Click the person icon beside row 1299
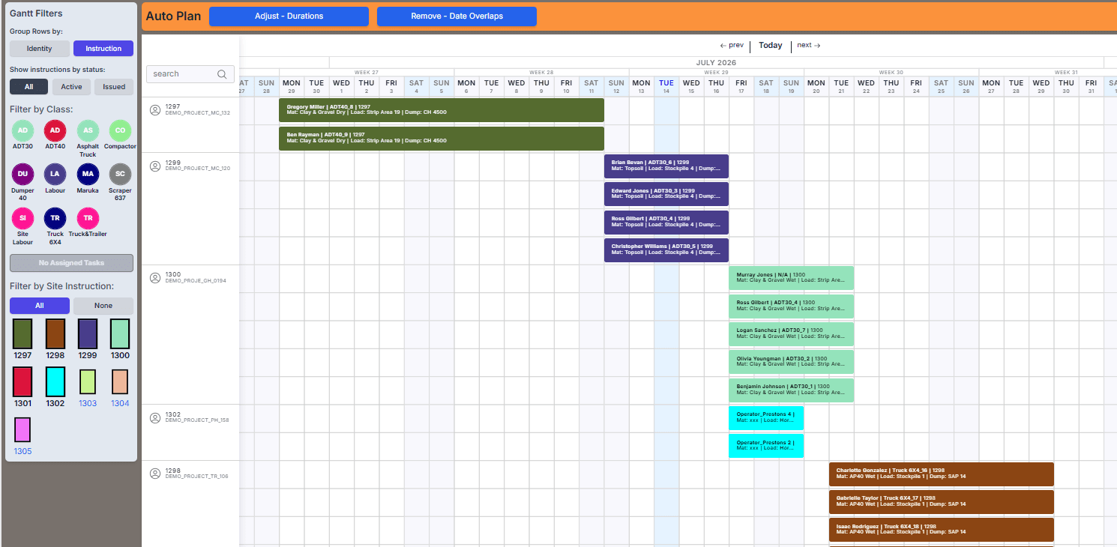Screen dimensions: 1117x547 [x=155, y=166]
